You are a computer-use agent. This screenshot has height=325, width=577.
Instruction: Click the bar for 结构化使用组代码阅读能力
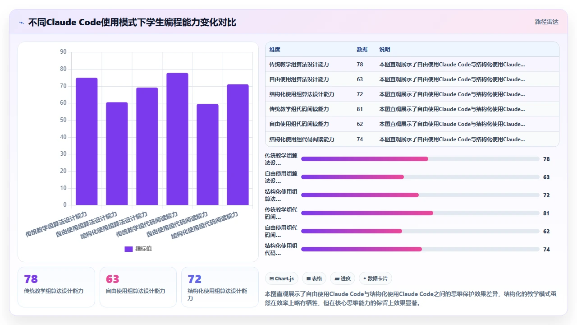pyautogui.click(x=238, y=144)
